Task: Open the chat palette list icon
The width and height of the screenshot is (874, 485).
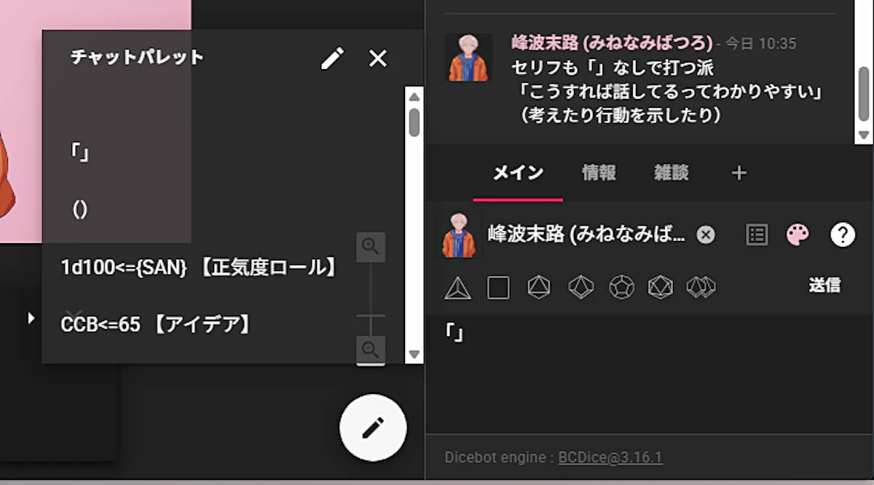Action: pyautogui.click(x=757, y=234)
